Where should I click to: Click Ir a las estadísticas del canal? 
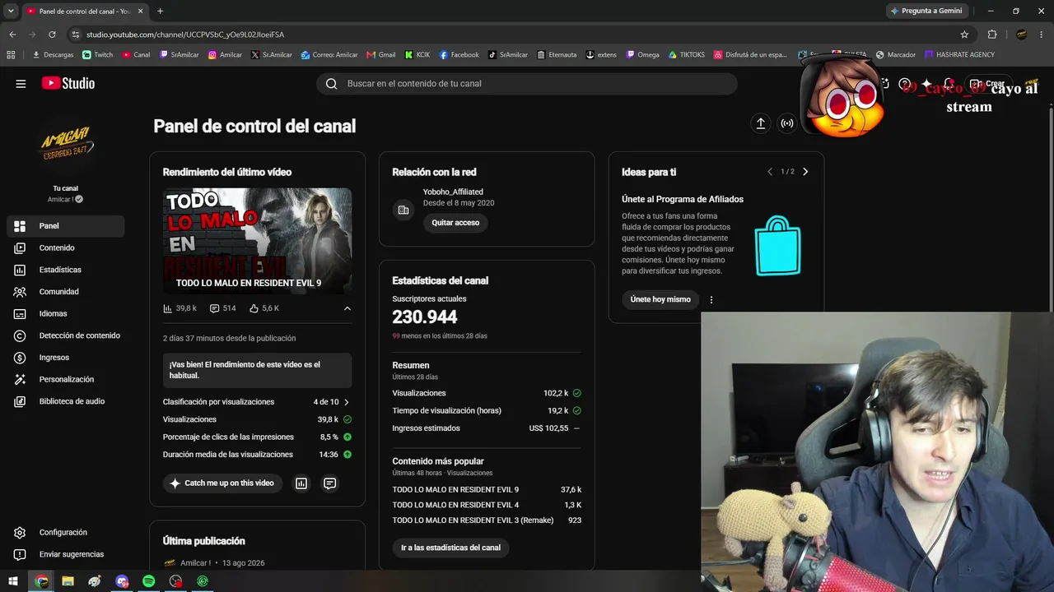pos(450,548)
